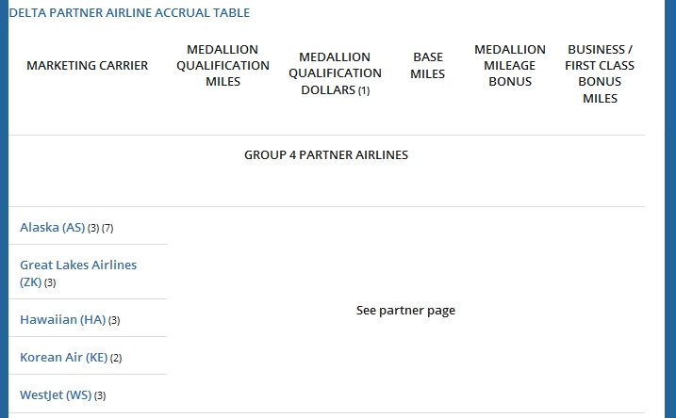Click footnote (1) beside Medallion Qualification Dollars
This screenshot has width=676, height=418.
click(x=364, y=91)
